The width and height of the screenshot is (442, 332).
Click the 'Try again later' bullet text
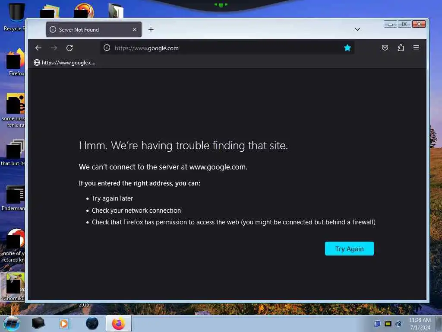pyautogui.click(x=112, y=198)
